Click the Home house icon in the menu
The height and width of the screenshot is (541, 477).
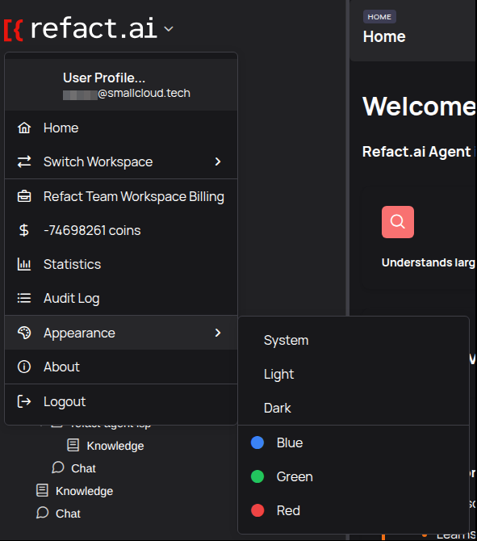(x=24, y=128)
